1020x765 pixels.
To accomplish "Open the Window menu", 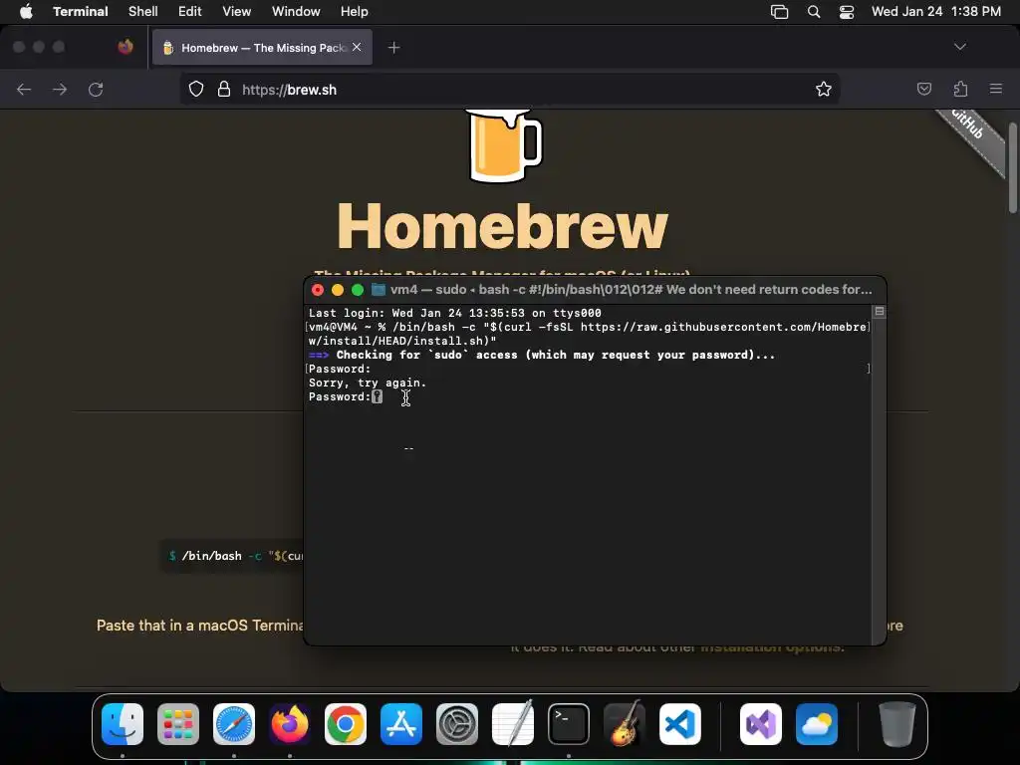I will (x=296, y=12).
